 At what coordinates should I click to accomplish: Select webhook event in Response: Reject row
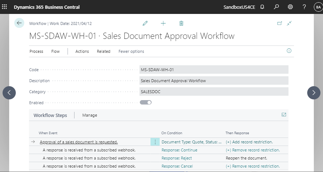click(x=89, y=158)
